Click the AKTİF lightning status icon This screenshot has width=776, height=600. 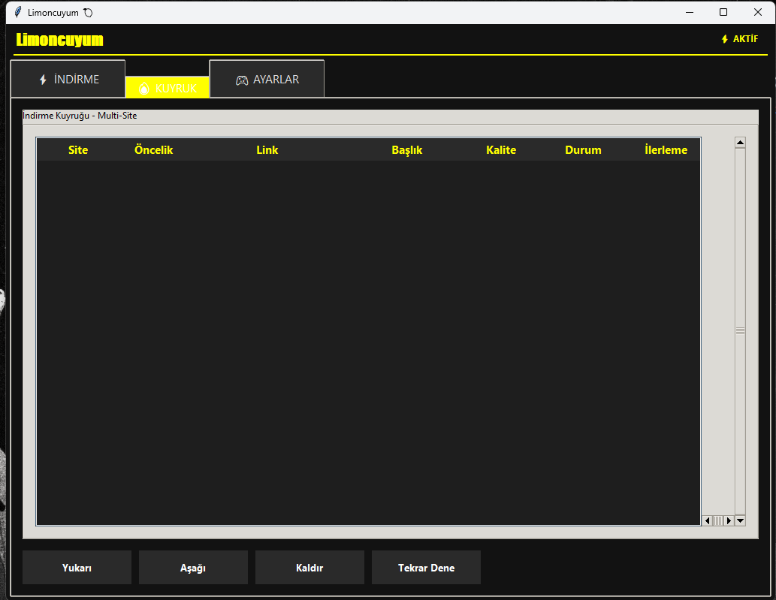click(x=725, y=39)
